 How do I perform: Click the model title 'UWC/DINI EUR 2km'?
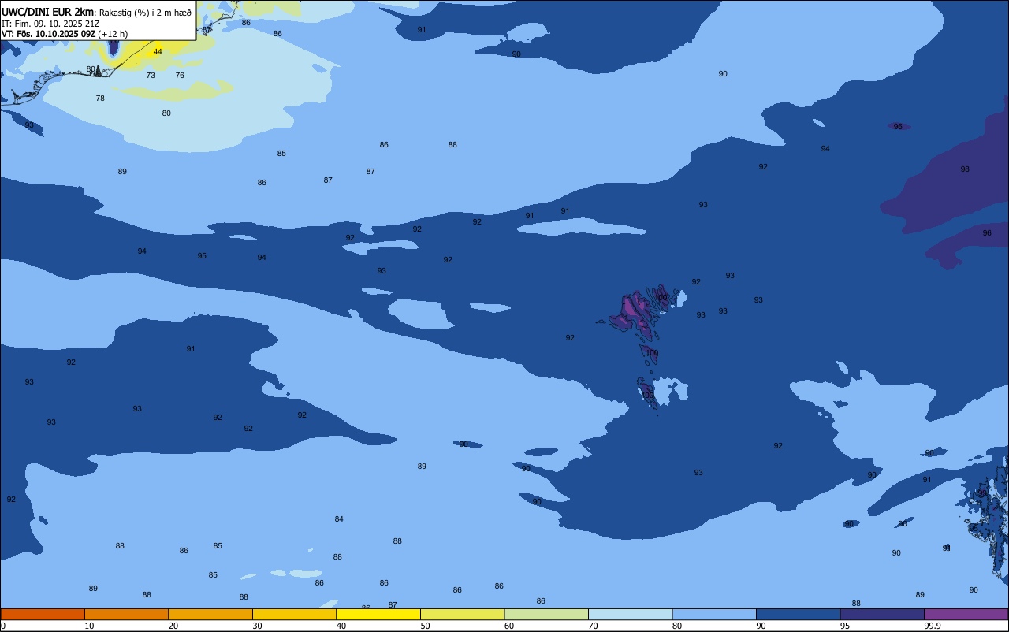point(48,12)
